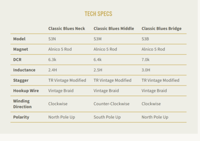Screen dimensions: 200x141
Task: Click the 2.5H inductance value
Action: point(98,70)
